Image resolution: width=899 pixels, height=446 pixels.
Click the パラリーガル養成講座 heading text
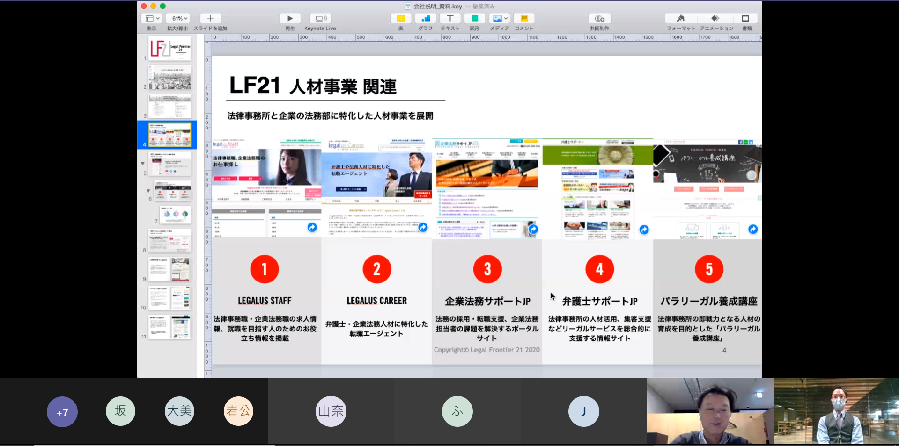(x=709, y=301)
